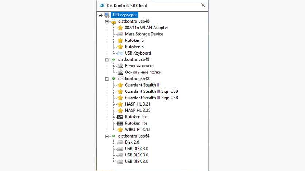Collapse the distkontrolusb48 node containing Guardant devices
Viewport: 305px width, 171px height.
[x=107, y=79]
